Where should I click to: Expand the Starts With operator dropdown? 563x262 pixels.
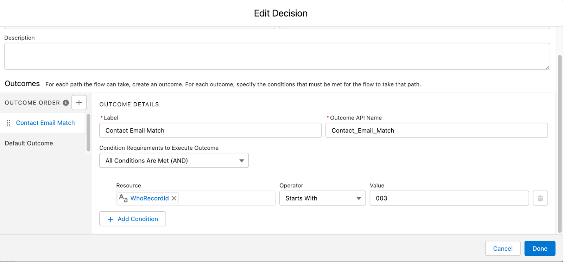click(322, 198)
